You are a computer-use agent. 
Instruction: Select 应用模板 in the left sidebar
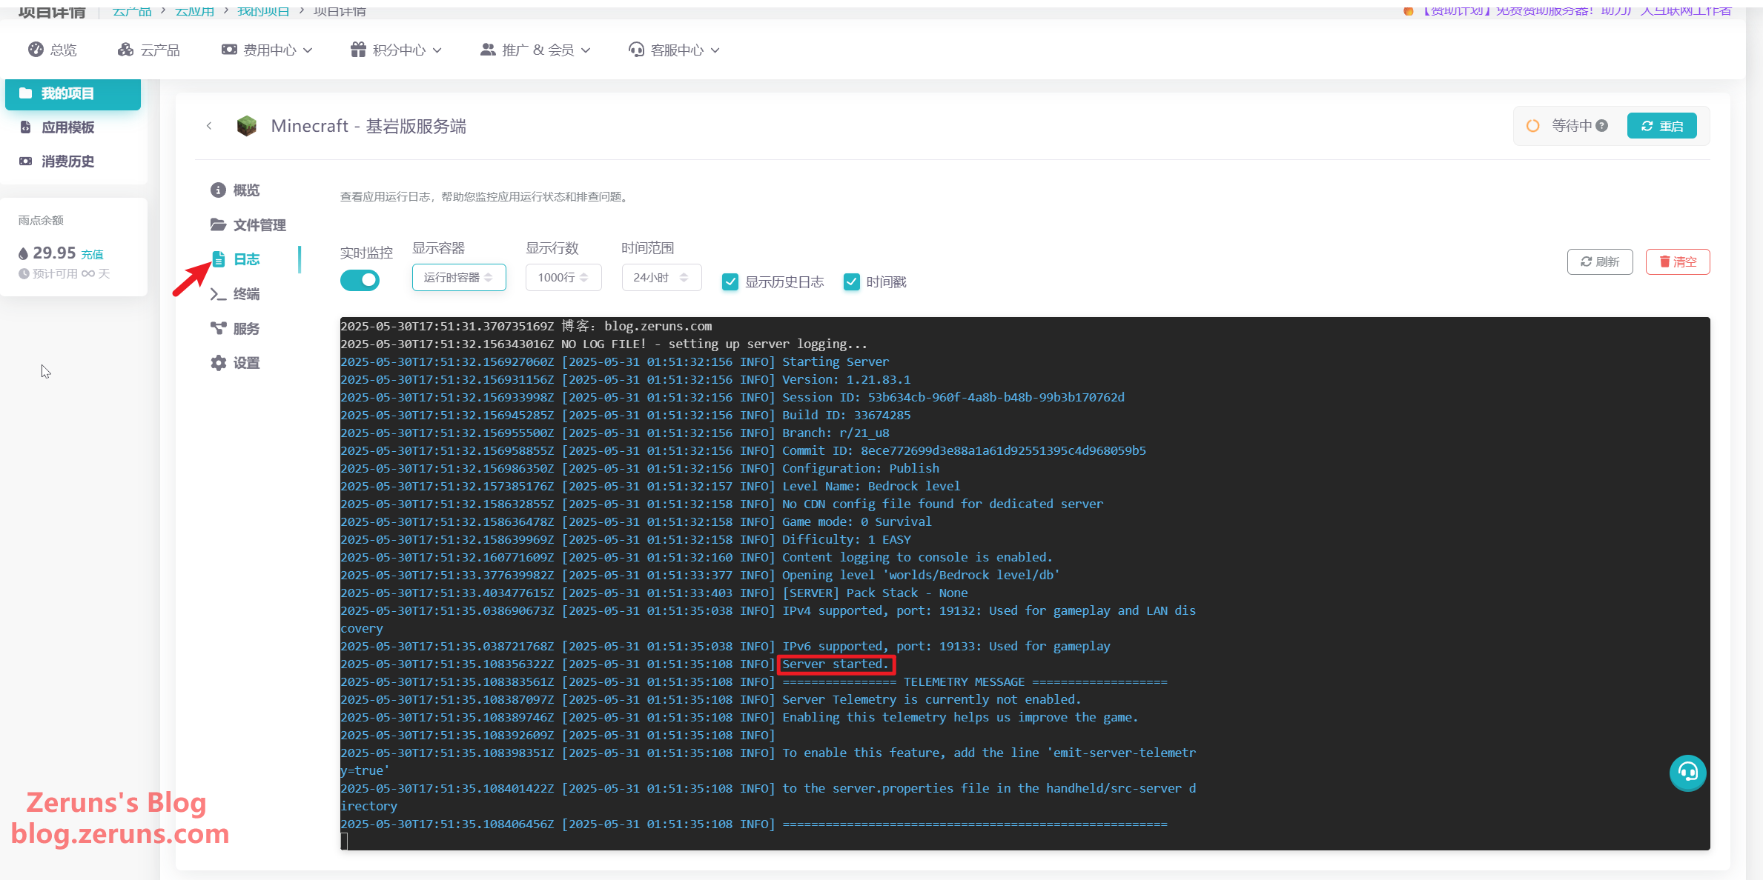click(67, 127)
